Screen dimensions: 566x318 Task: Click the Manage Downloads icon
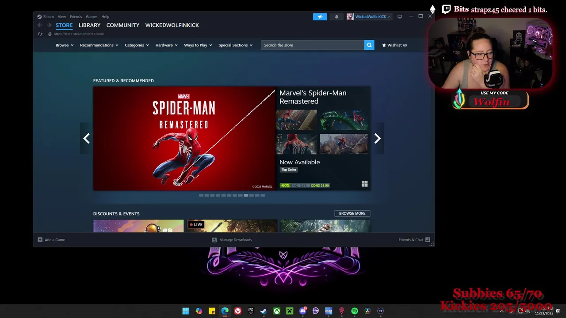click(214, 240)
